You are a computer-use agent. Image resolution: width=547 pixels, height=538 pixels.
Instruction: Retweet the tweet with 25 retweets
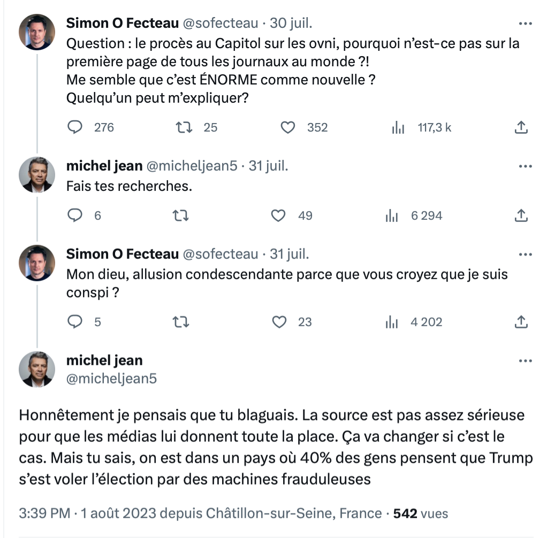(x=184, y=127)
